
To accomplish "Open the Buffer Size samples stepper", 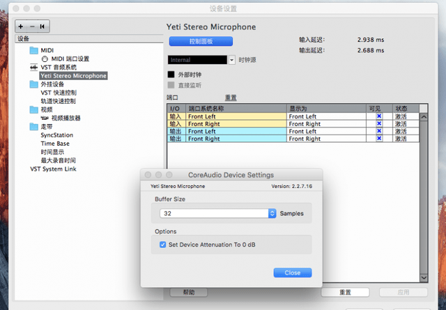I will coord(272,213).
